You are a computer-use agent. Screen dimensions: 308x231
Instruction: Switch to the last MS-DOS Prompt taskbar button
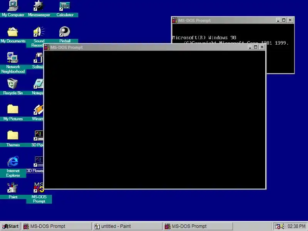[198, 226]
